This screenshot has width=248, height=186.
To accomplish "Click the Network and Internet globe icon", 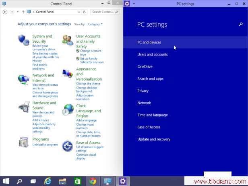I will tap(24, 79).
